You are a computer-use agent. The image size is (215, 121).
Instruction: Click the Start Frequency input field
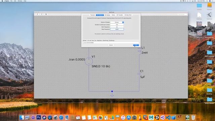tap(117, 27)
